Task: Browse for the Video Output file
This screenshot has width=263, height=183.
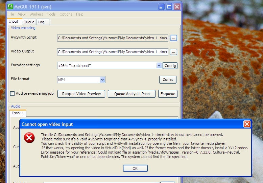Action: 173,52
